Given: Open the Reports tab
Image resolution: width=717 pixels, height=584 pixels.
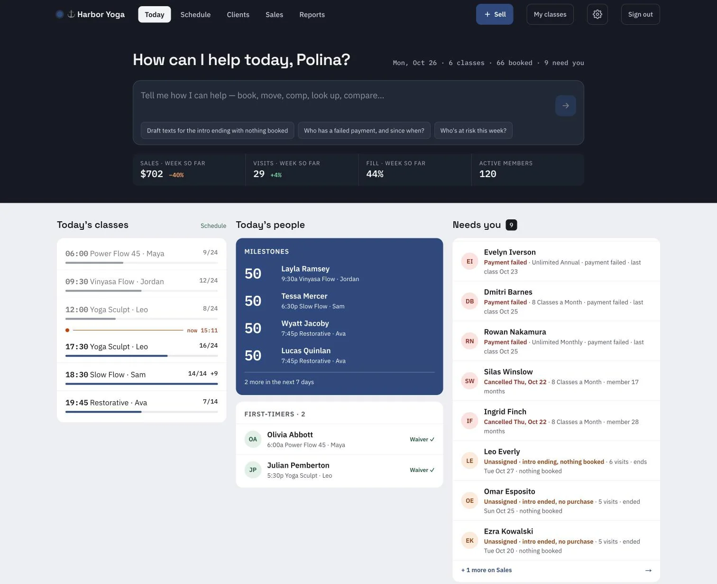Looking at the screenshot, I should point(312,15).
